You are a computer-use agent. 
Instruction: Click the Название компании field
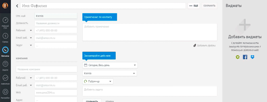[x=47, y=69]
